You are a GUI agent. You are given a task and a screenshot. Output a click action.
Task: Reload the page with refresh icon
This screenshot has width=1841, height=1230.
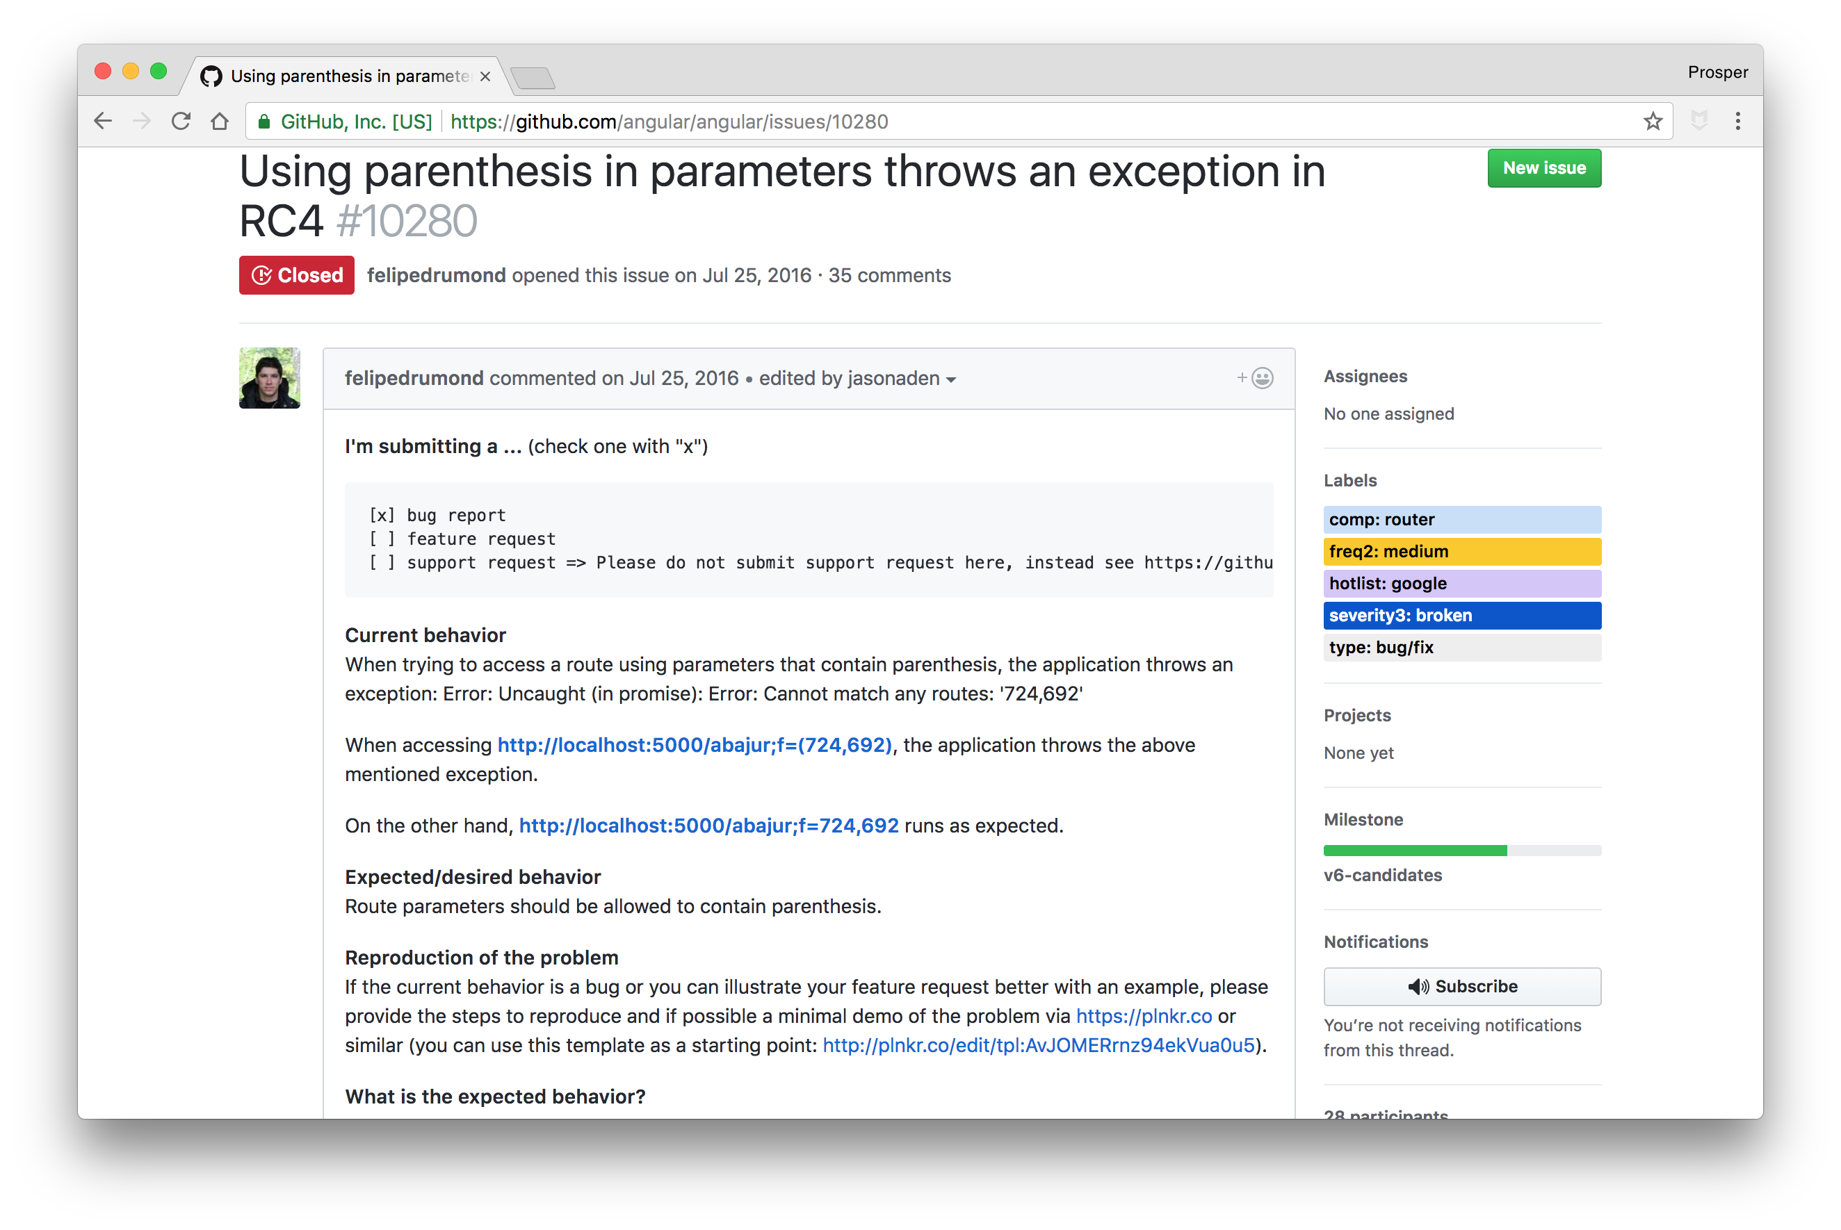pos(181,122)
